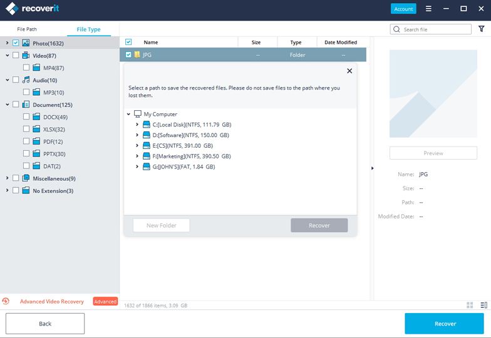Close the save path dialog
Screen dimensions: 491x338
pyautogui.click(x=349, y=71)
